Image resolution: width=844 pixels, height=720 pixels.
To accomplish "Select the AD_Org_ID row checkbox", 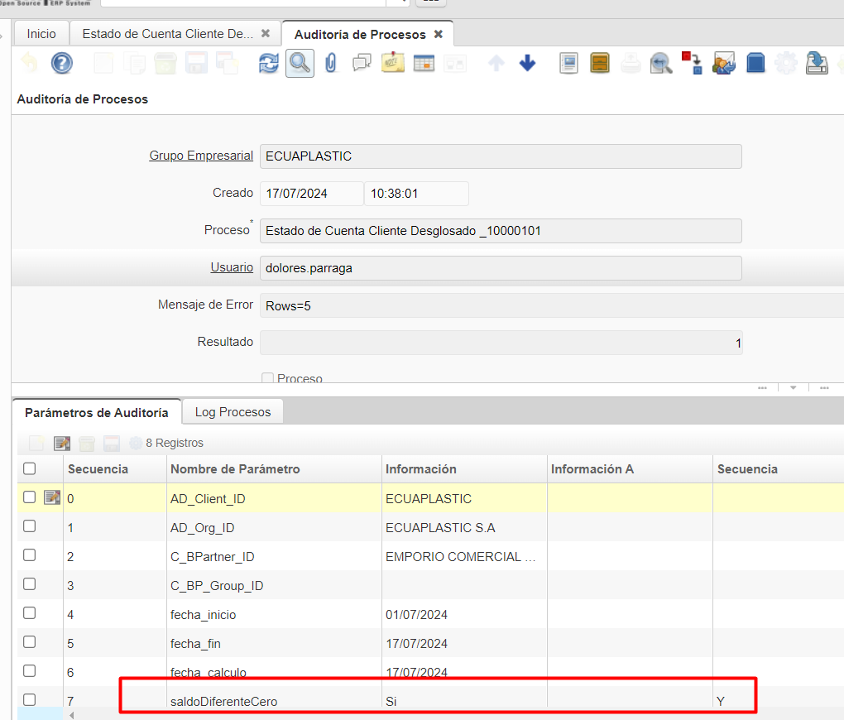I will click(30, 526).
